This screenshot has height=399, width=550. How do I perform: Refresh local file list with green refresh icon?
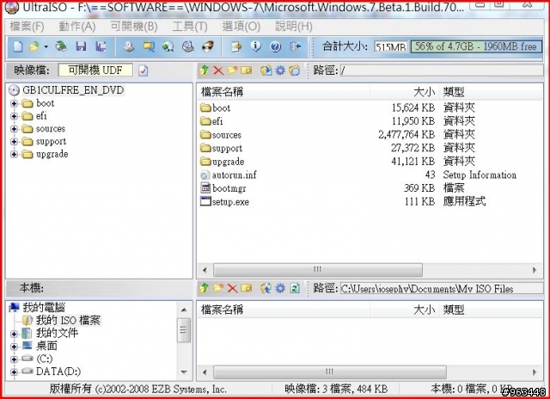295,288
